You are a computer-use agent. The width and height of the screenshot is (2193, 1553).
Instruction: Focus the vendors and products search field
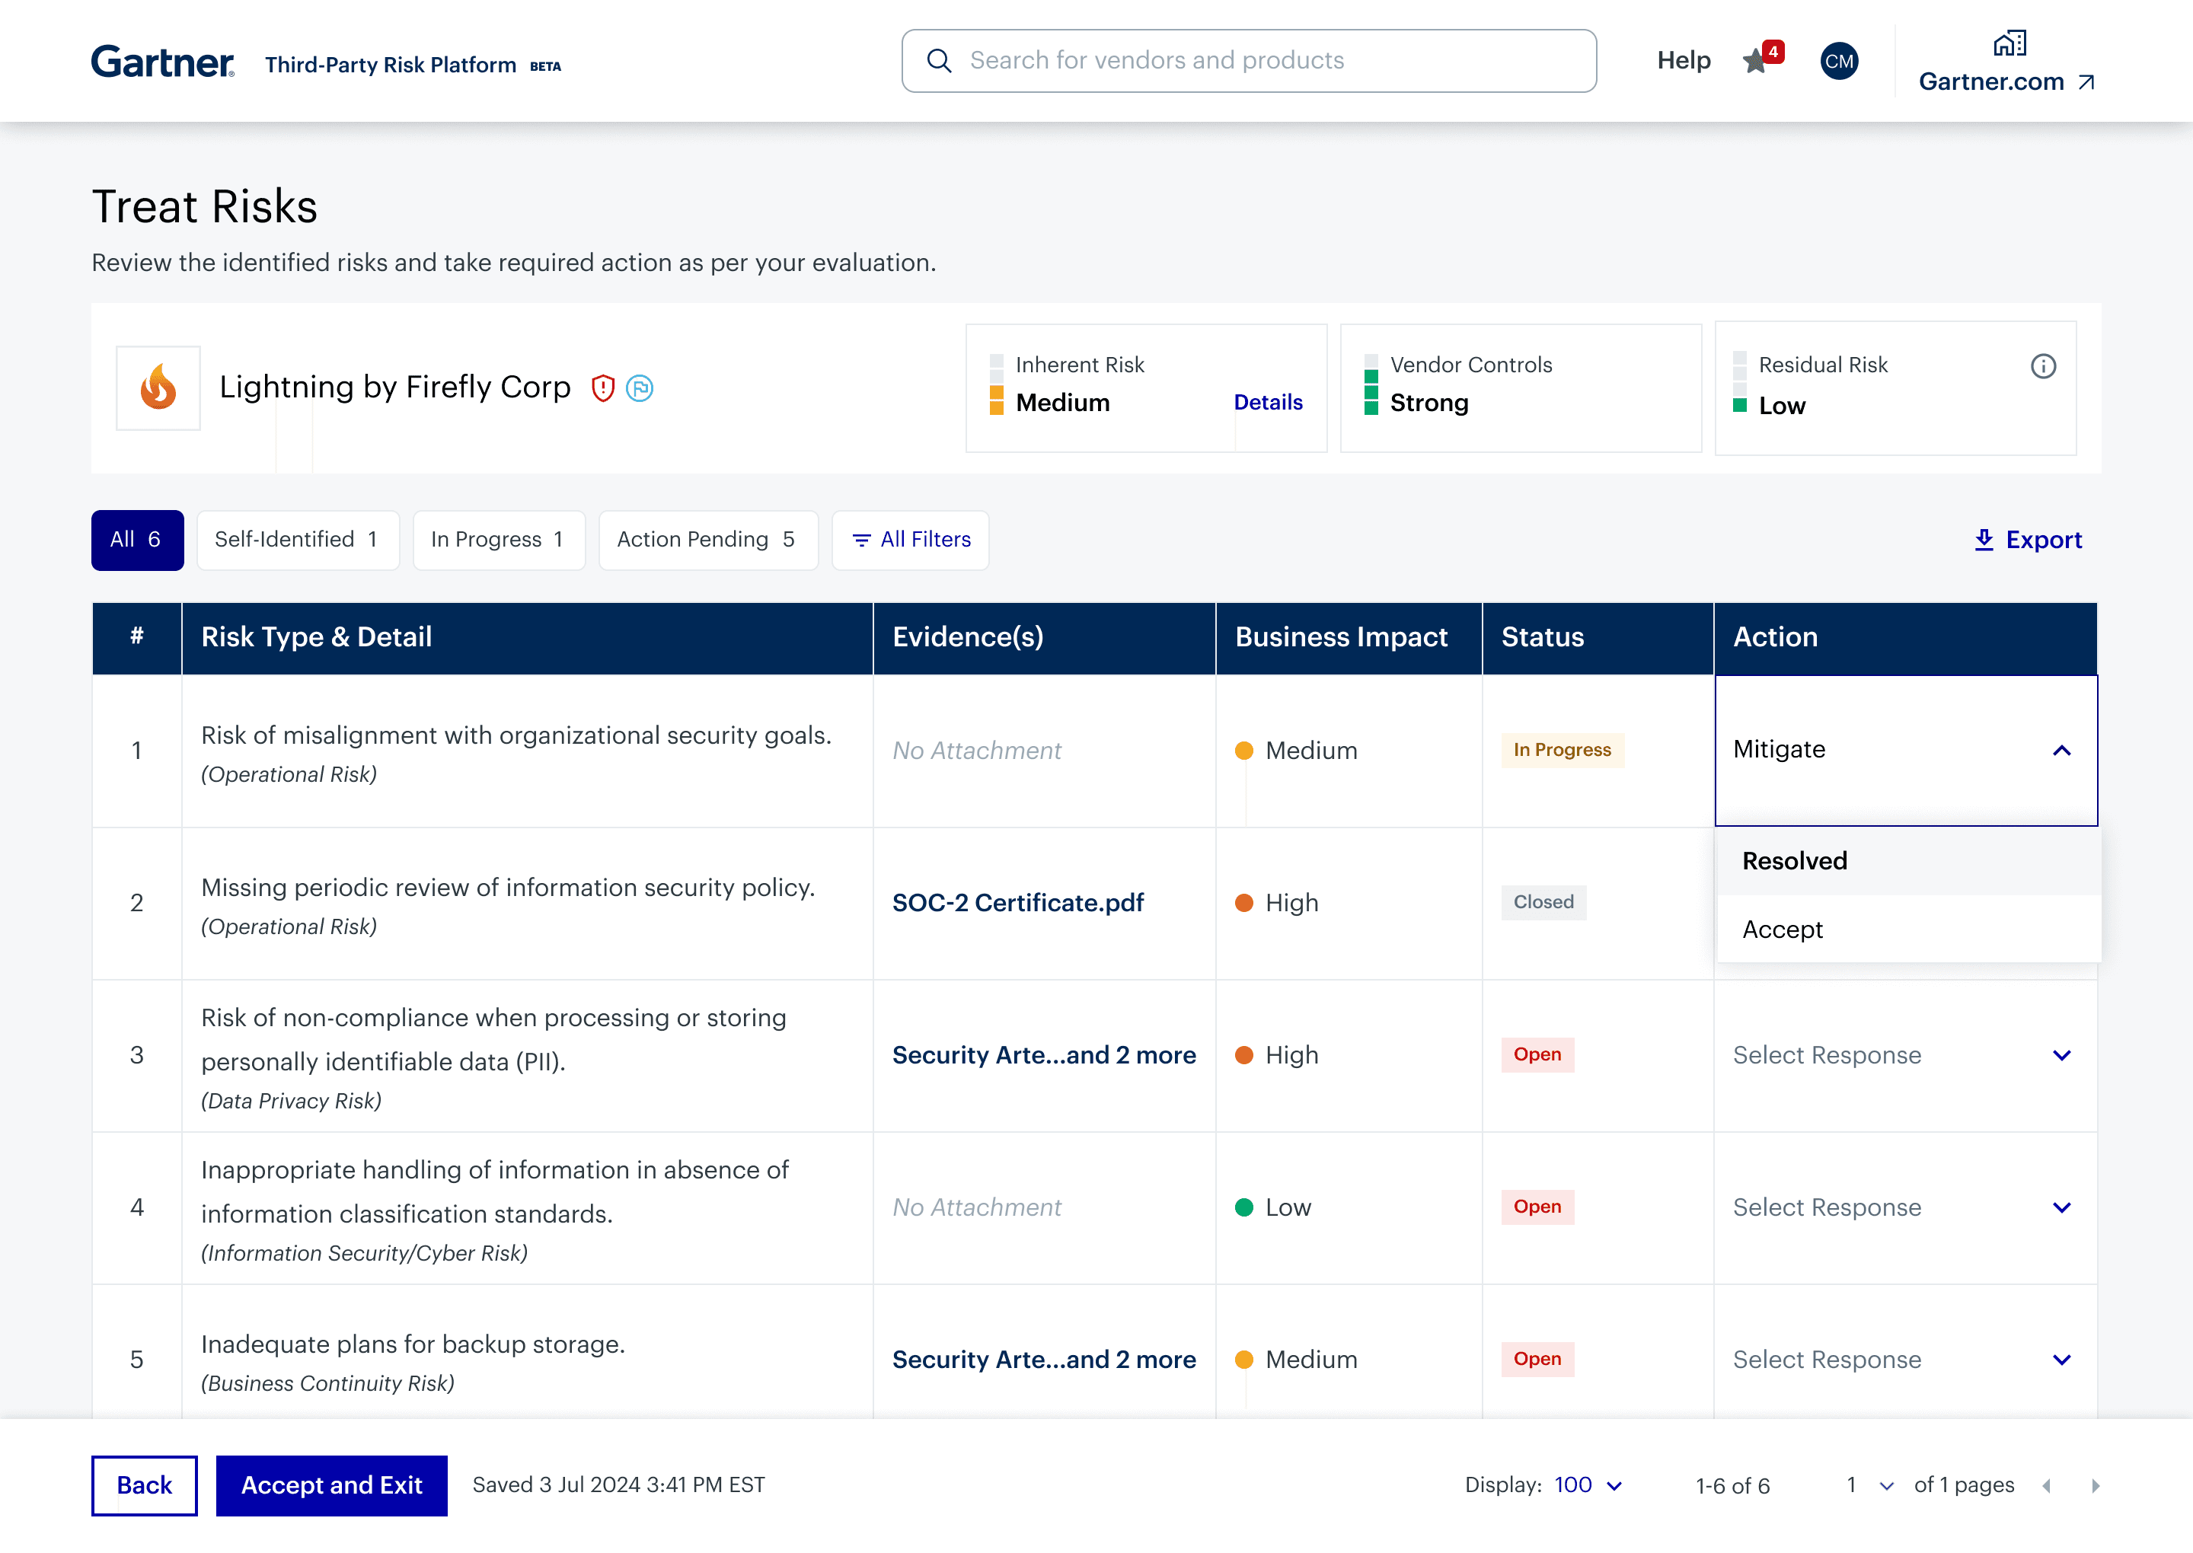[1248, 60]
